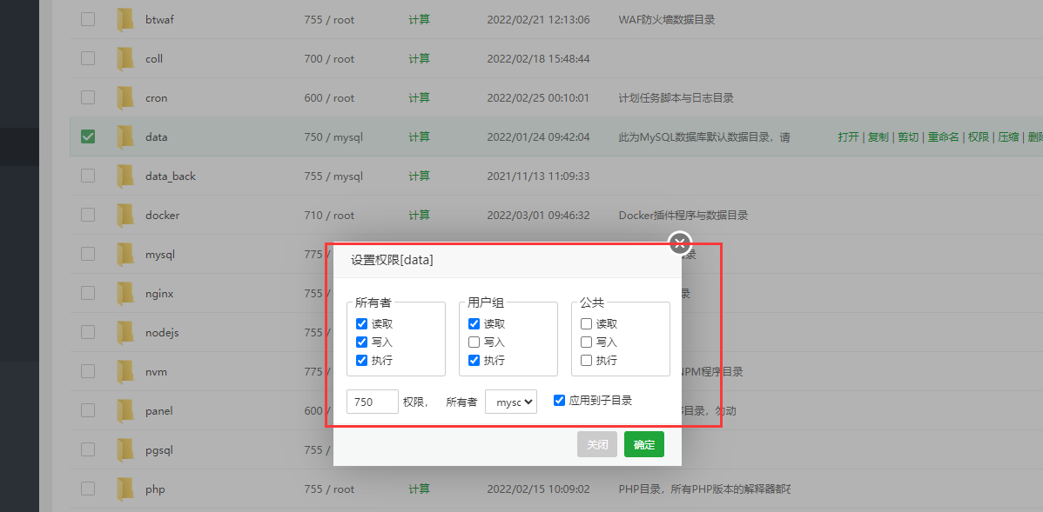This screenshot has height=512, width=1043.
Task: Confirm permissions with the 确定 button
Action: pyautogui.click(x=643, y=444)
